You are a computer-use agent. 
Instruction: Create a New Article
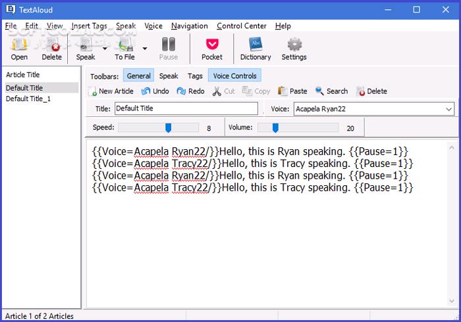click(111, 91)
